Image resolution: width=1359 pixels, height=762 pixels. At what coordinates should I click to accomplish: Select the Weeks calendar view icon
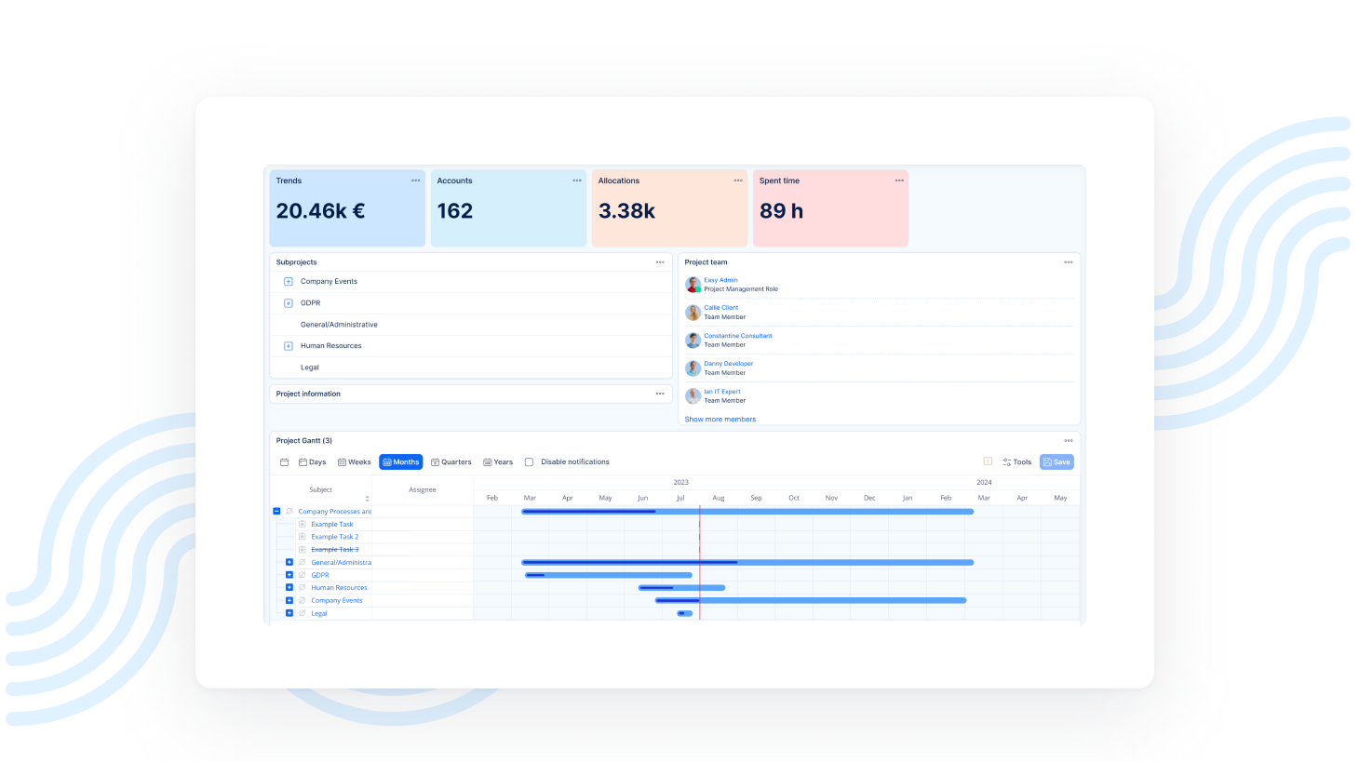click(341, 462)
